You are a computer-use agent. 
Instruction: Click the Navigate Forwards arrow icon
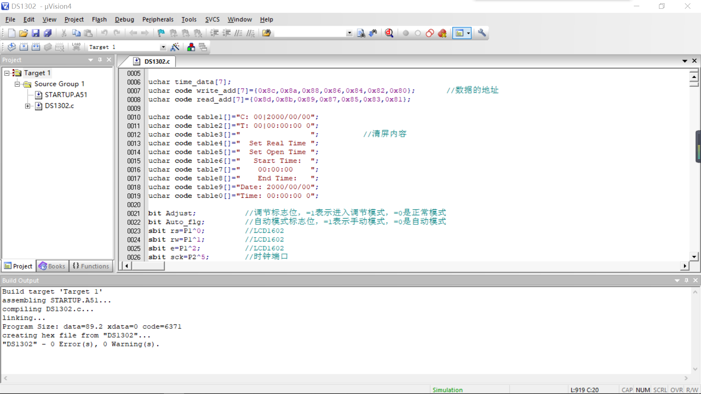pyautogui.click(x=145, y=33)
